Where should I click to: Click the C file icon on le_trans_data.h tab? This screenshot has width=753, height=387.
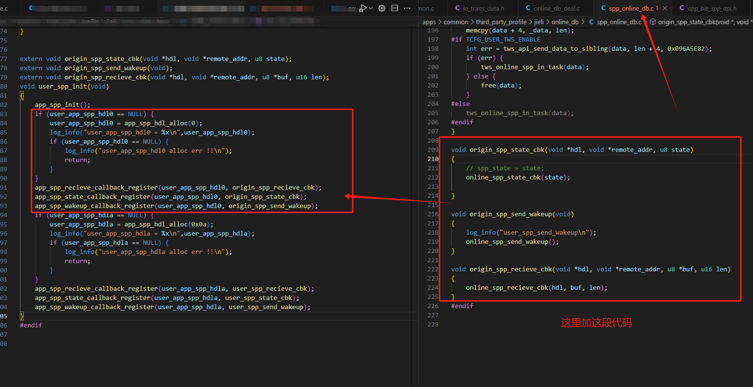click(457, 8)
